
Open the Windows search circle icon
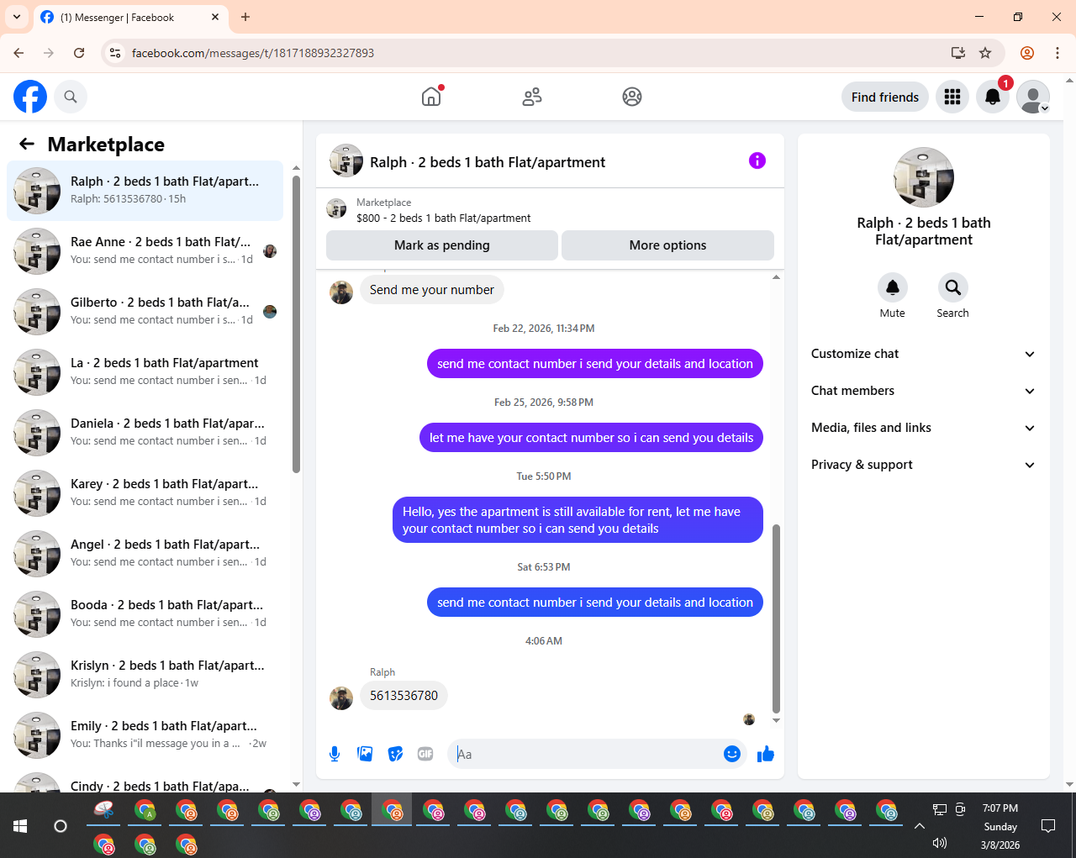[61, 825]
